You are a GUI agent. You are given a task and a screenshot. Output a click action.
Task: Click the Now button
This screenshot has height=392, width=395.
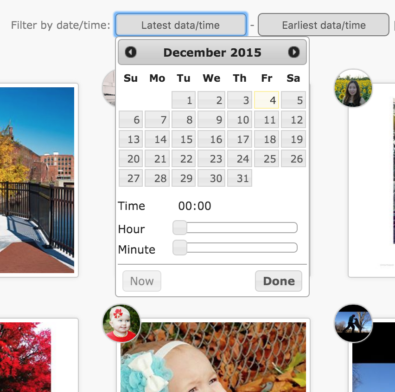coord(141,281)
